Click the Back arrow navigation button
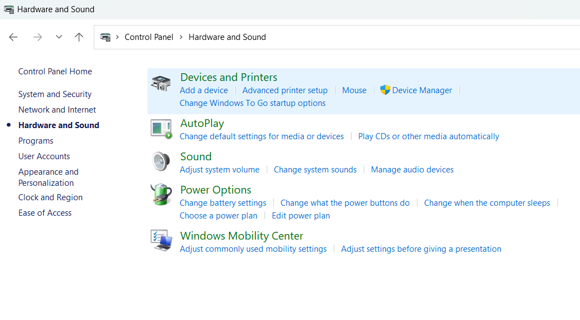The height and width of the screenshot is (320, 580). [x=13, y=37]
